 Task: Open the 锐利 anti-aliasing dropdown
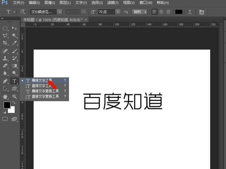tap(140, 12)
